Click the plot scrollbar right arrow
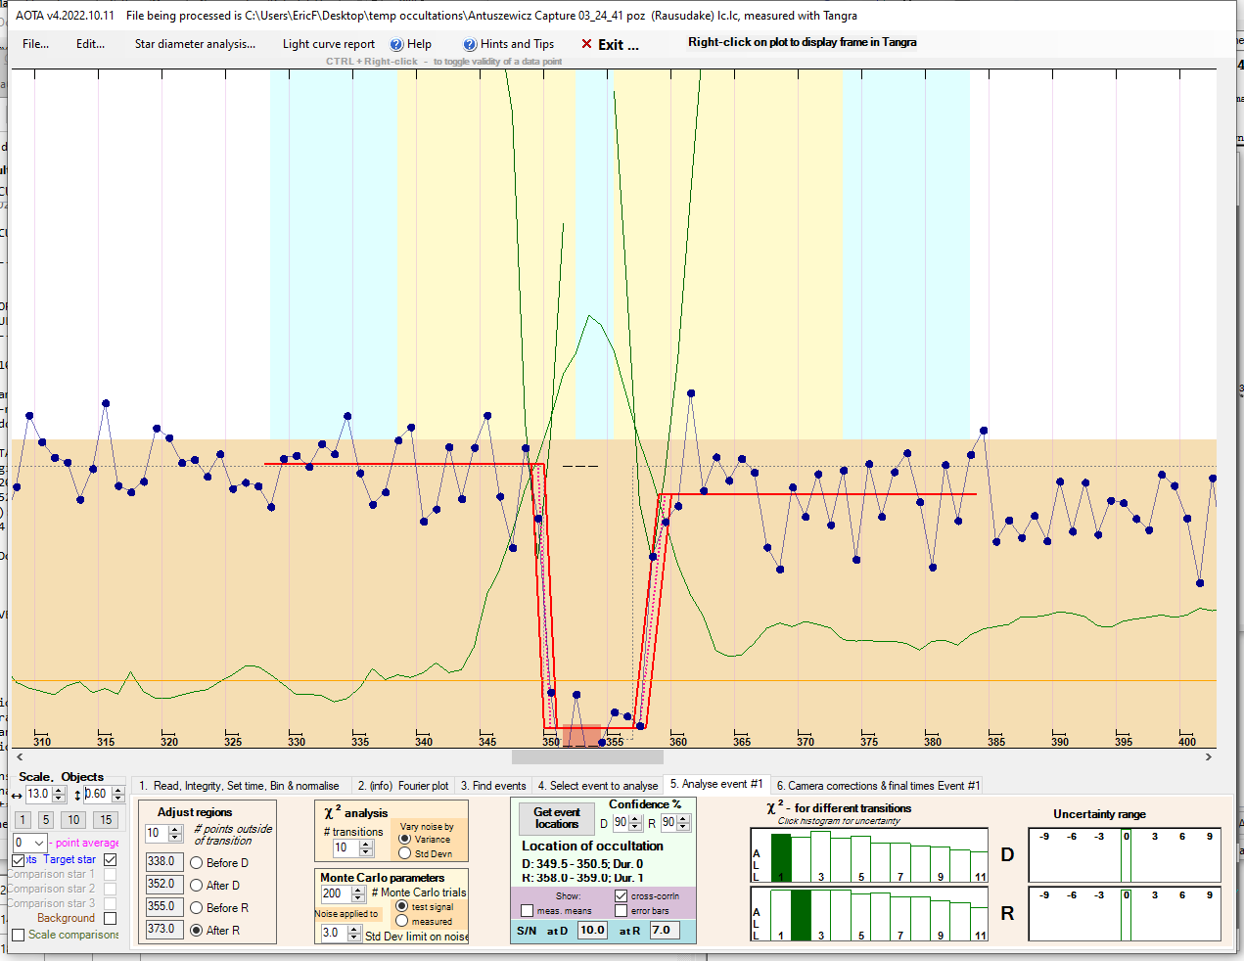This screenshot has height=961, width=1244. click(1209, 756)
